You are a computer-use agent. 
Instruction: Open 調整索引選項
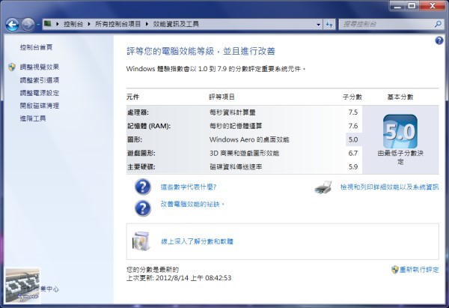[x=40, y=80]
